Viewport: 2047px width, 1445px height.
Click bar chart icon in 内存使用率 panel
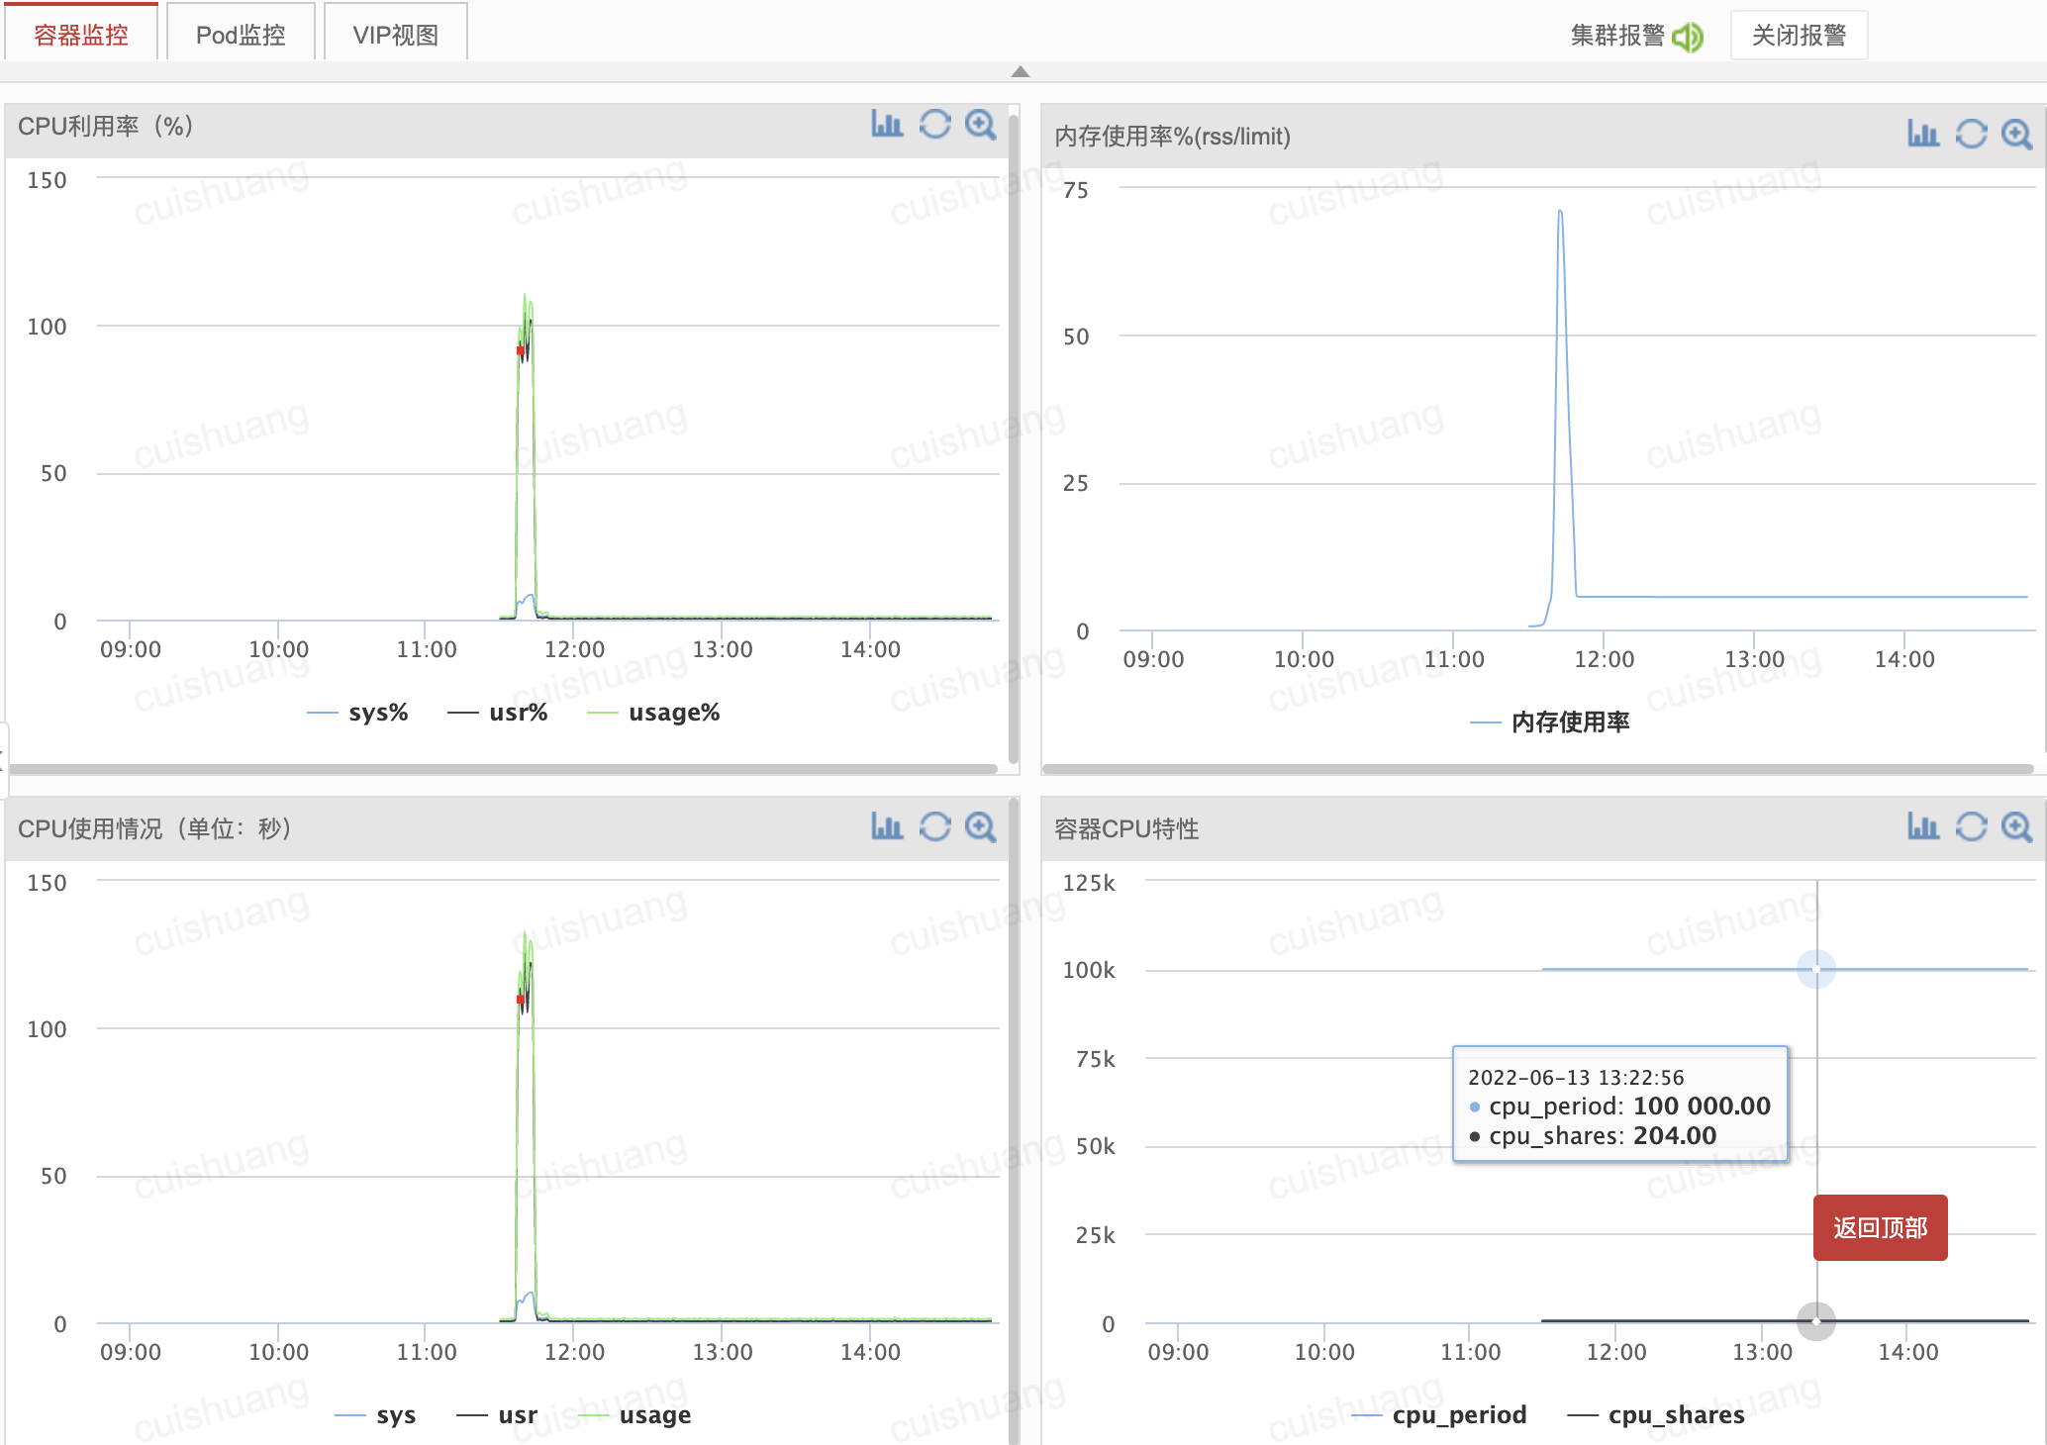1923,135
